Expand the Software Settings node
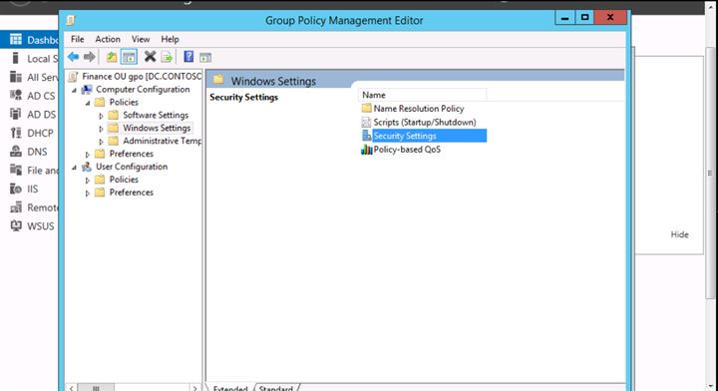This screenshot has height=391, width=718. point(101,117)
